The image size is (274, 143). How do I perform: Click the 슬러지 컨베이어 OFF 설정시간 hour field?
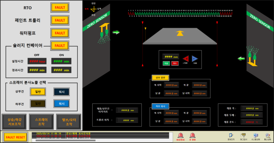click(37, 61)
